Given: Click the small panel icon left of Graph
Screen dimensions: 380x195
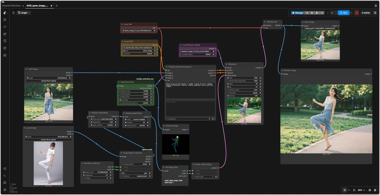Looking at the screenshot, I should pyautogui.click(x=13, y=13).
